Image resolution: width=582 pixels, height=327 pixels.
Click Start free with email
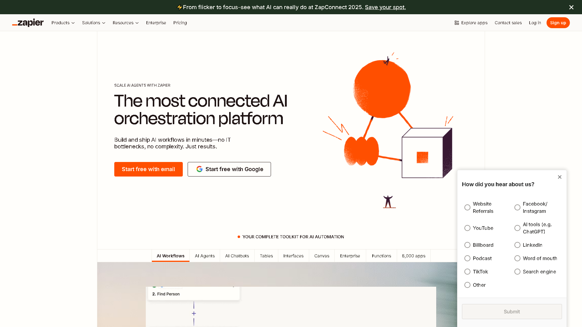[x=148, y=169]
